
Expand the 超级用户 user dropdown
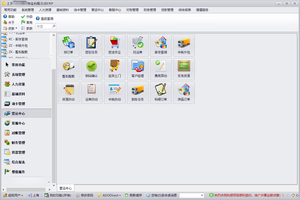(13, 195)
